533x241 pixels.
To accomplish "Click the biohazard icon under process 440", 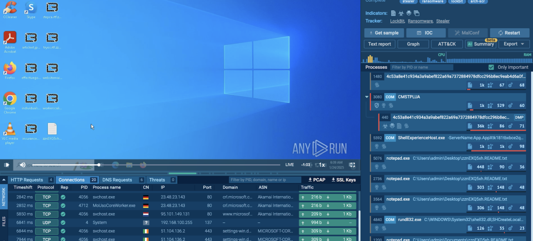I will pos(385,126).
